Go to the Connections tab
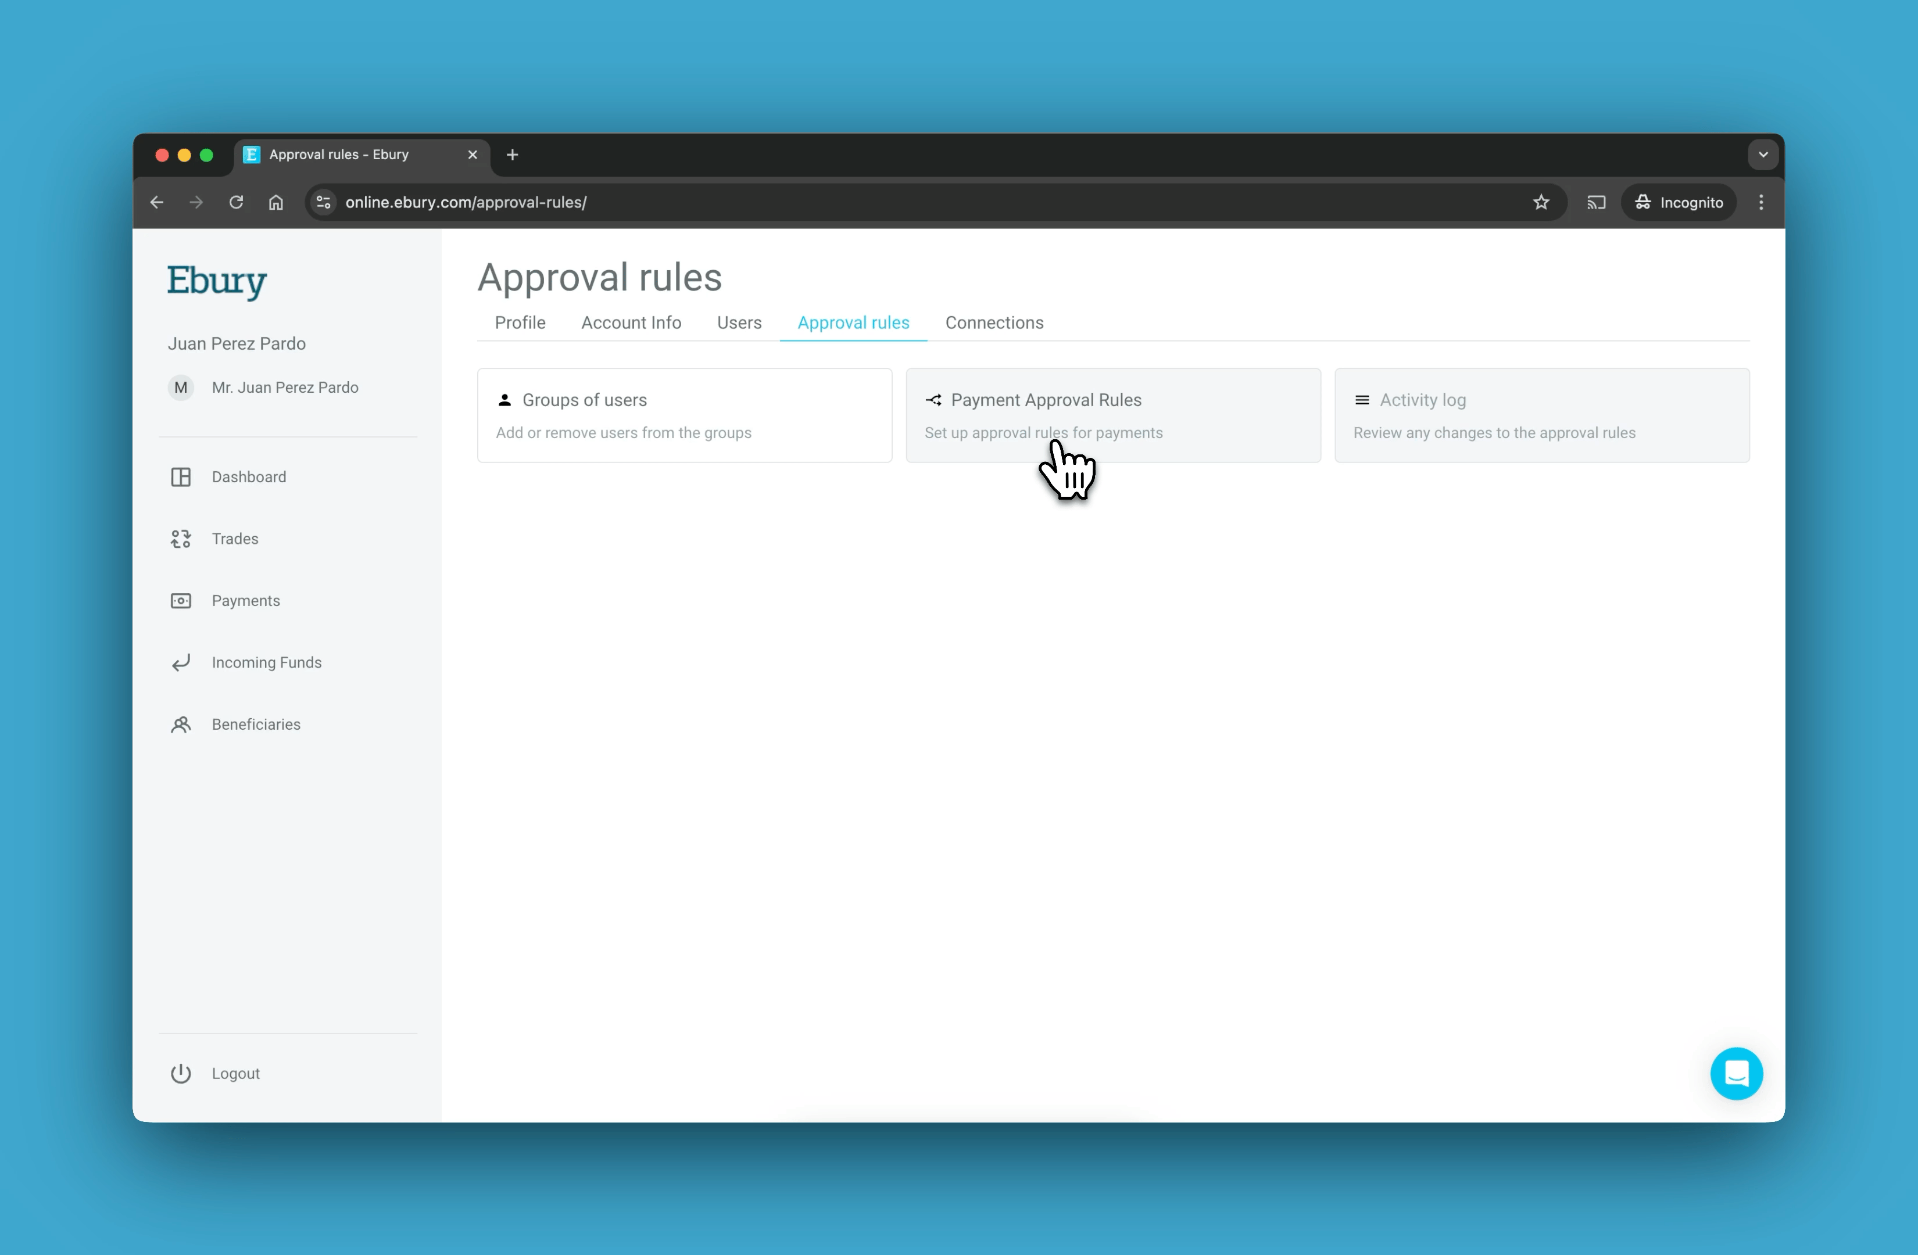1918x1255 pixels. (994, 323)
